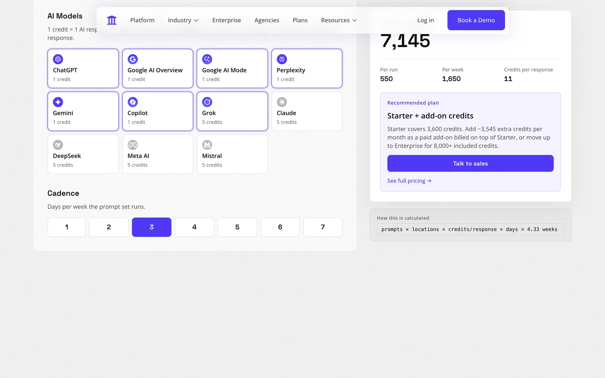Click the How this is calculated label
This screenshot has width=605, height=378.
click(403, 218)
